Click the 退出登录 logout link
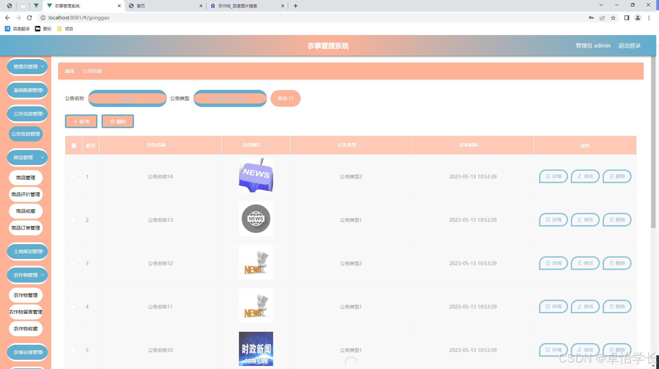The width and height of the screenshot is (659, 369). click(x=629, y=45)
